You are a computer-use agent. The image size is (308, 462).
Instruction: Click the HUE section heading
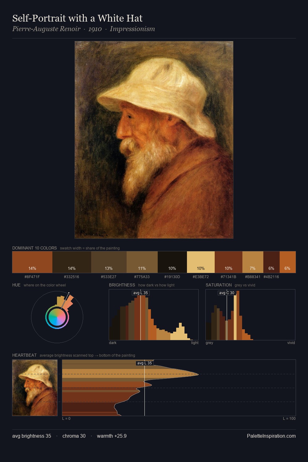pos(16,285)
